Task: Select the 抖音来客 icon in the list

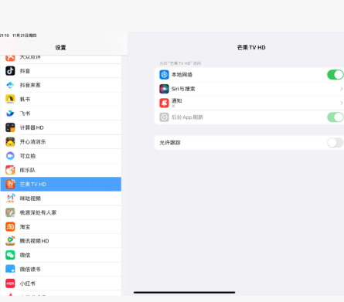Action: (10, 85)
